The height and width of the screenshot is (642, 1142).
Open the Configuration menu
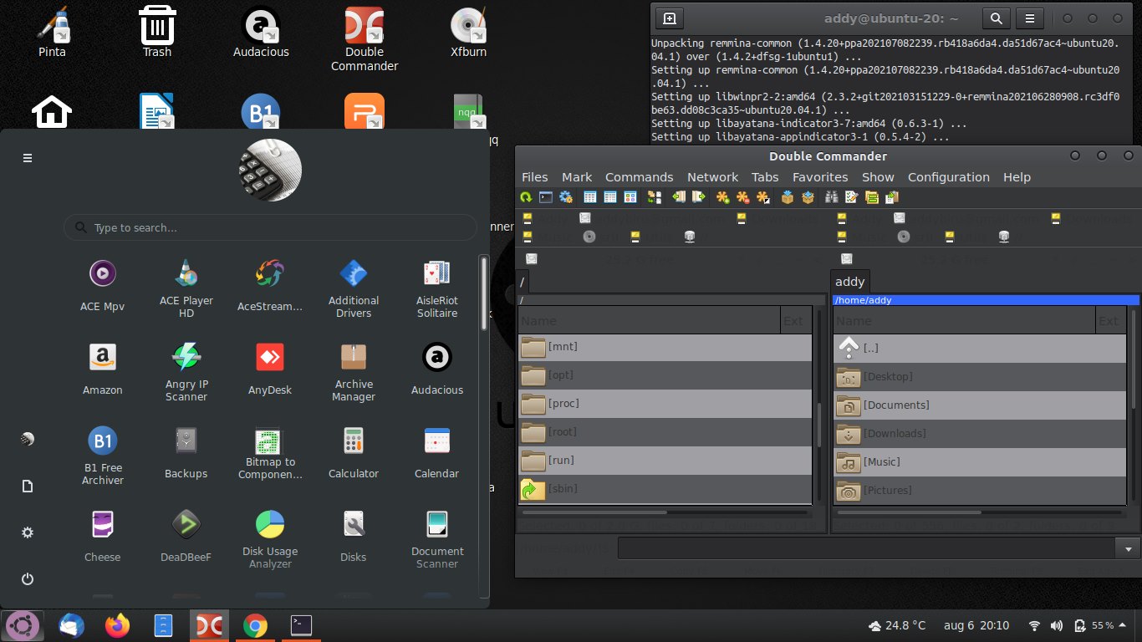point(949,177)
